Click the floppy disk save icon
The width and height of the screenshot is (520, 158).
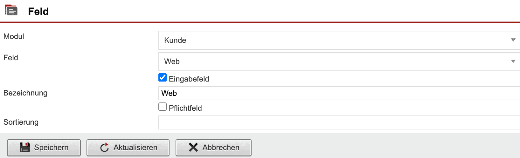[25, 148]
